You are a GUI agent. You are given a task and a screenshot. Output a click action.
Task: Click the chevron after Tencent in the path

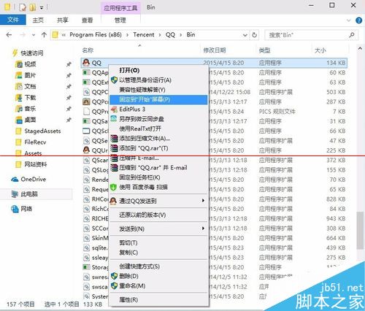(x=160, y=35)
